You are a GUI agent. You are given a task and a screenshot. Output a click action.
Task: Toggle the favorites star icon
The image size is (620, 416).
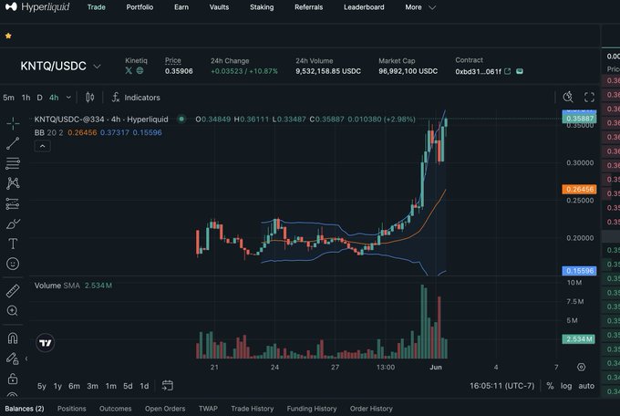(x=8, y=36)
